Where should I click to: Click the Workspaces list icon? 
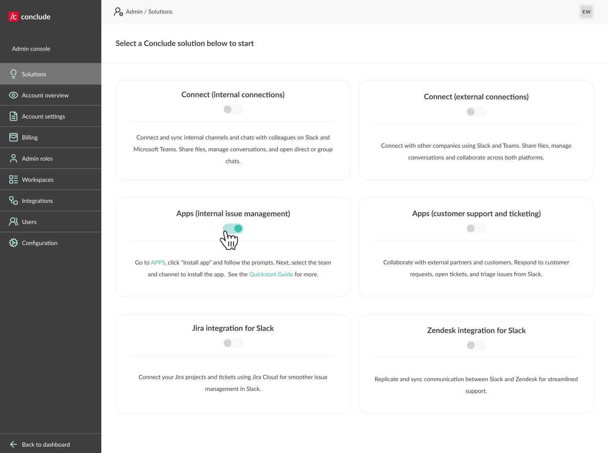(14, 180)
